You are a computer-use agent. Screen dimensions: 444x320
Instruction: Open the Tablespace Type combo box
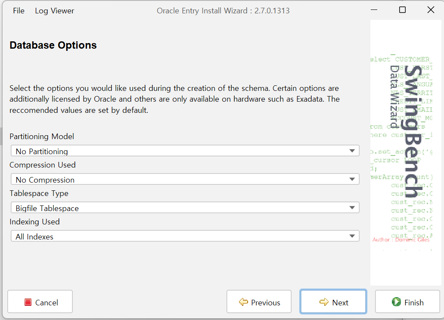point(185,208)
